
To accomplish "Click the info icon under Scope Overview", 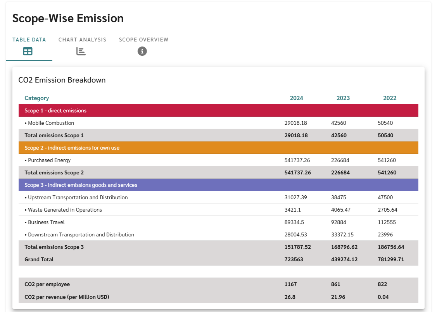I will [142, 51].
